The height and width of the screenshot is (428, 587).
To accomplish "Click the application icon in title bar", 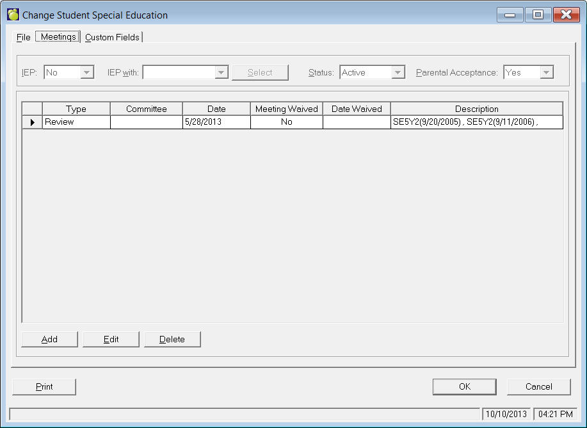I will point(13,15).
